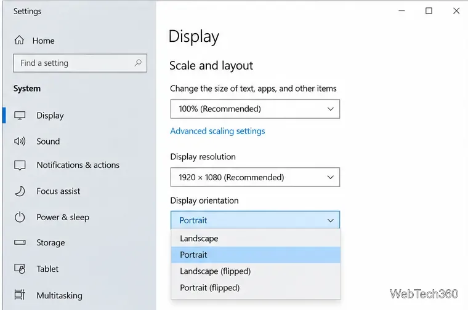Click the magnifier search icon
Screen dimensions: 468x310
pos(138,63)
